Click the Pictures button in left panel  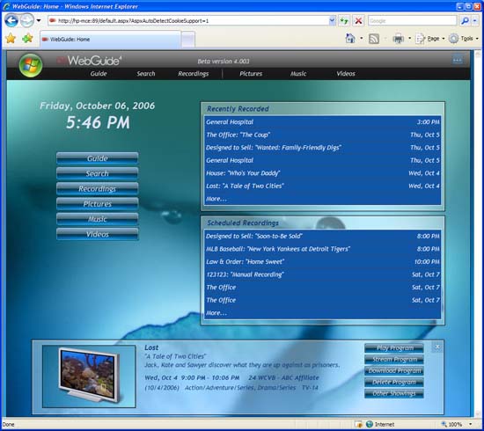point(97,203)
